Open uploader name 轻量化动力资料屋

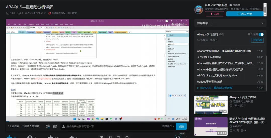pos(216,5)
